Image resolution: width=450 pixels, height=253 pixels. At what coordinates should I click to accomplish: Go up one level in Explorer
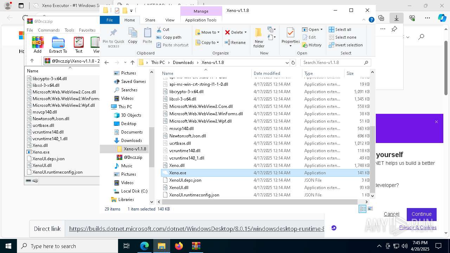pyautogui.click(x=132, y=63)
